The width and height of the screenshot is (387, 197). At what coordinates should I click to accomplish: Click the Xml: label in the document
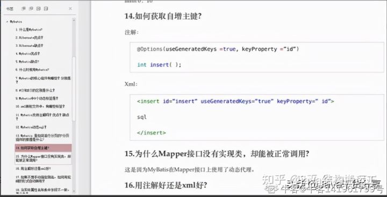click(131, 84)
